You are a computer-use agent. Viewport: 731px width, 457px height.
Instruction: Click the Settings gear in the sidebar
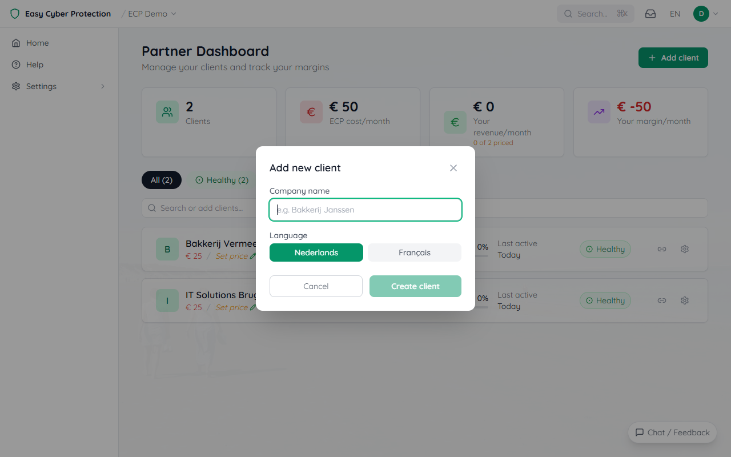(x=16, y=86)
